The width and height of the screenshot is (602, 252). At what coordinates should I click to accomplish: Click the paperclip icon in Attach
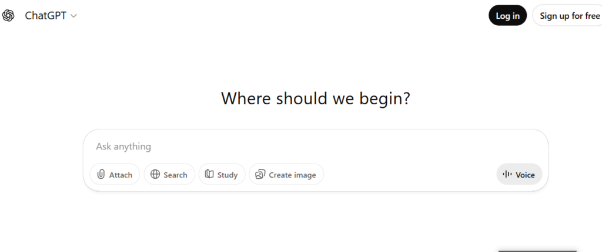coord(101,175)
